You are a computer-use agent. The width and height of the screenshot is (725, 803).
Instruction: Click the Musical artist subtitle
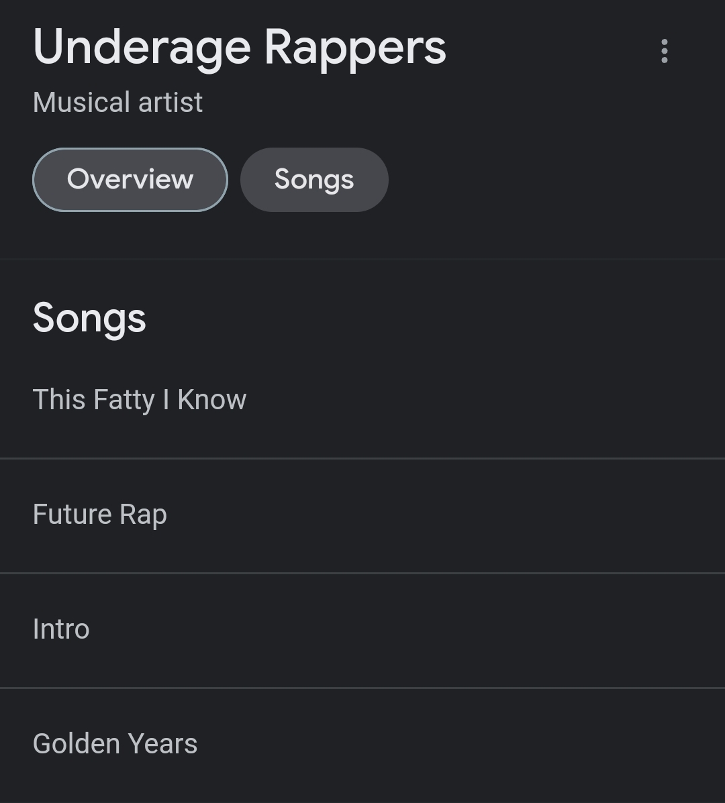pyautogui.click(x=117, y=103)
